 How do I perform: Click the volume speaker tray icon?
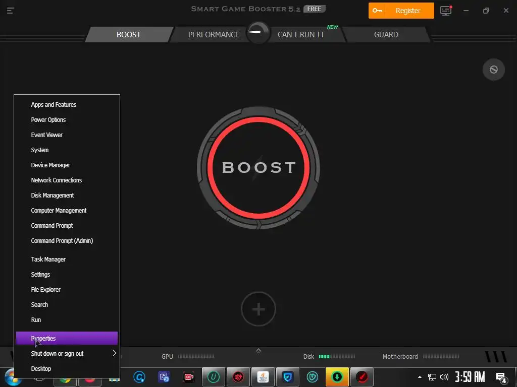444,377
